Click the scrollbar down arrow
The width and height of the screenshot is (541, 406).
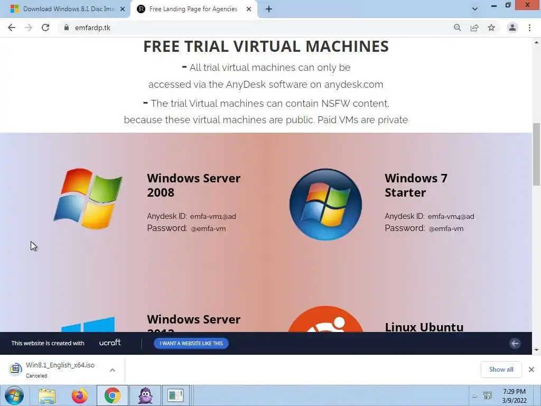tap(537, 350)
